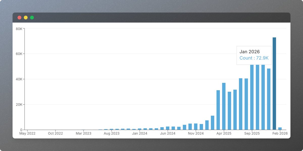Click the '40K' y-axis label
The image size is (303, 151).
coord(19,79)
